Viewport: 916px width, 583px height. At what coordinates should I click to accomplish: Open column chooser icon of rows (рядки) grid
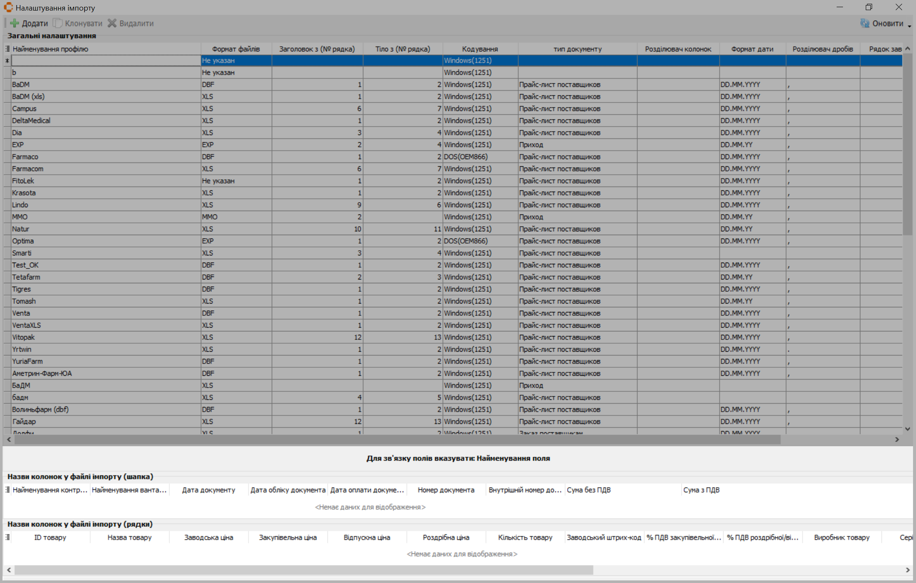click(8, 537)
